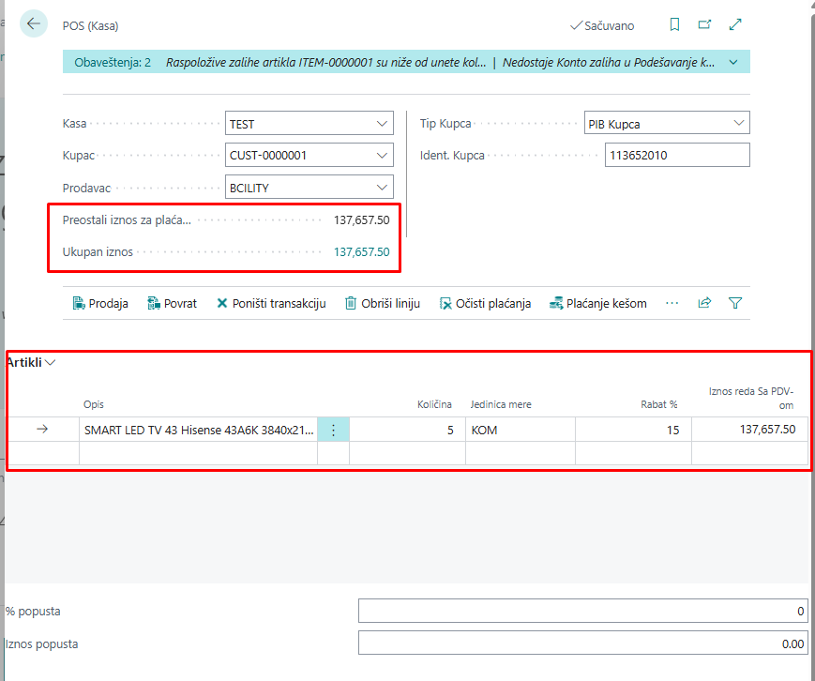Click the bookmark icon in header
This screenshot has width=815, height=681.
(x=674, y=25)
